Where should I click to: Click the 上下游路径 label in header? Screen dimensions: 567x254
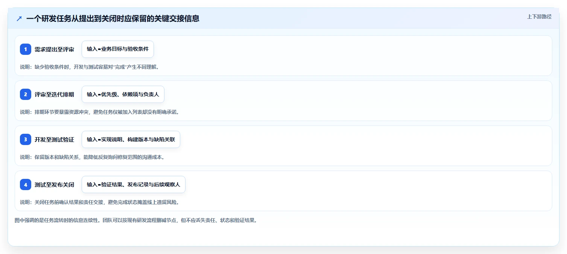pyautogui.click(x=539, y=17)
